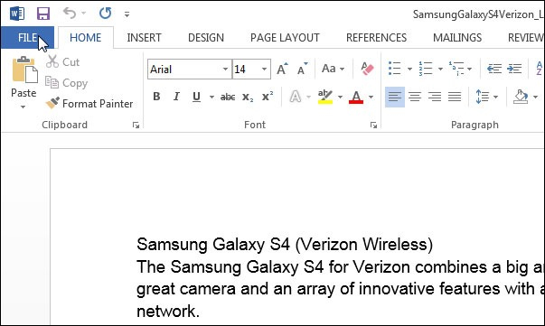Toggle Italic formatting

click(176, 97)
